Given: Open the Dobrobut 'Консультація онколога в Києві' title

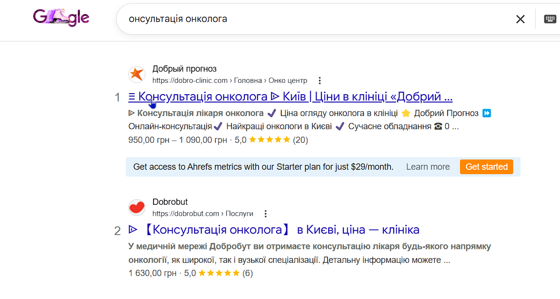Looking at the screenshot, I should pyautogui.click(x=274, y=230).
